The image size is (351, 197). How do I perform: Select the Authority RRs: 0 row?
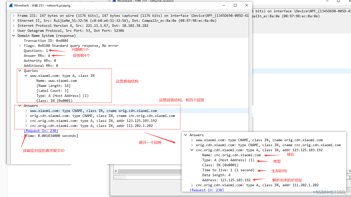tap(40, 61)
